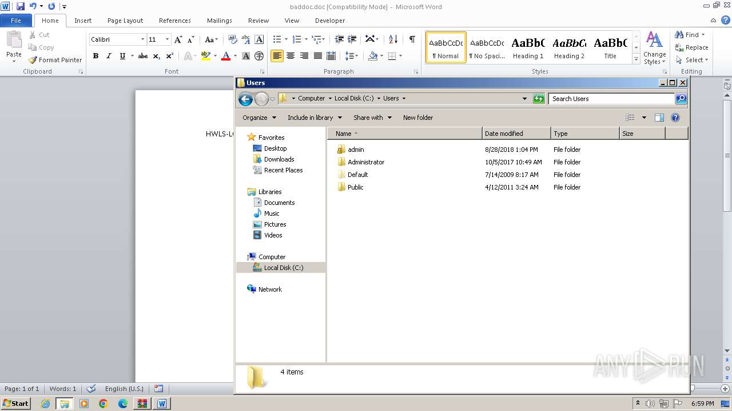Click the Find button in Editing group
This screenshot has height=411, width=732.
point(690,35)
